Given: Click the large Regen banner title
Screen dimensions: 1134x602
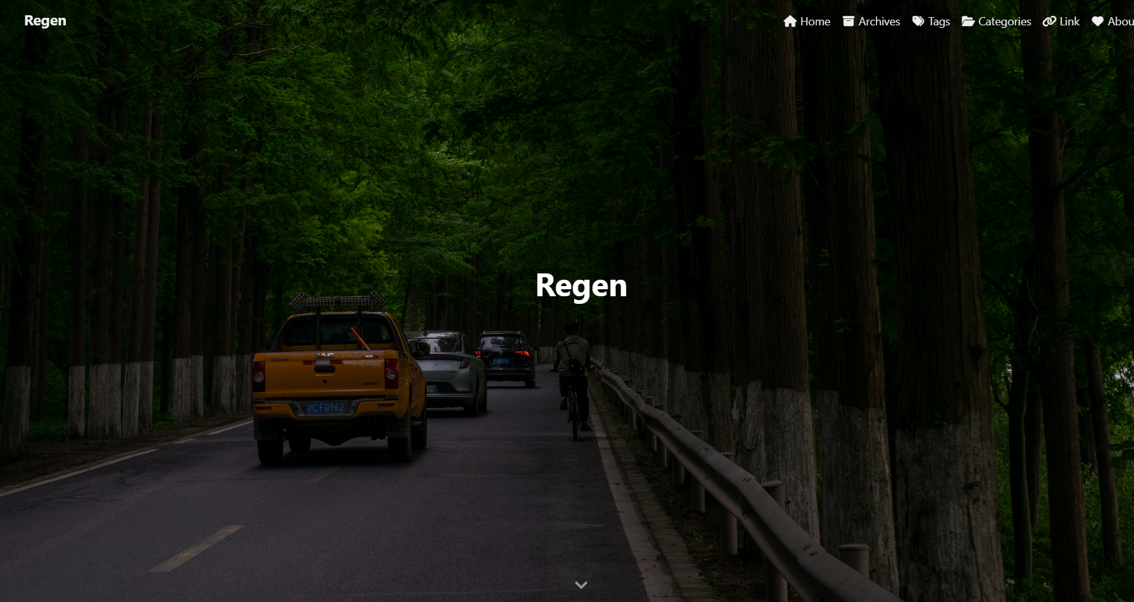Looking at the screenshot, I should pos(581,285).
